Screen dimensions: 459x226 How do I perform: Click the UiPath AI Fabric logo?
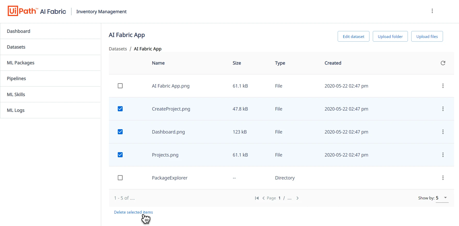tap(37, 11)
